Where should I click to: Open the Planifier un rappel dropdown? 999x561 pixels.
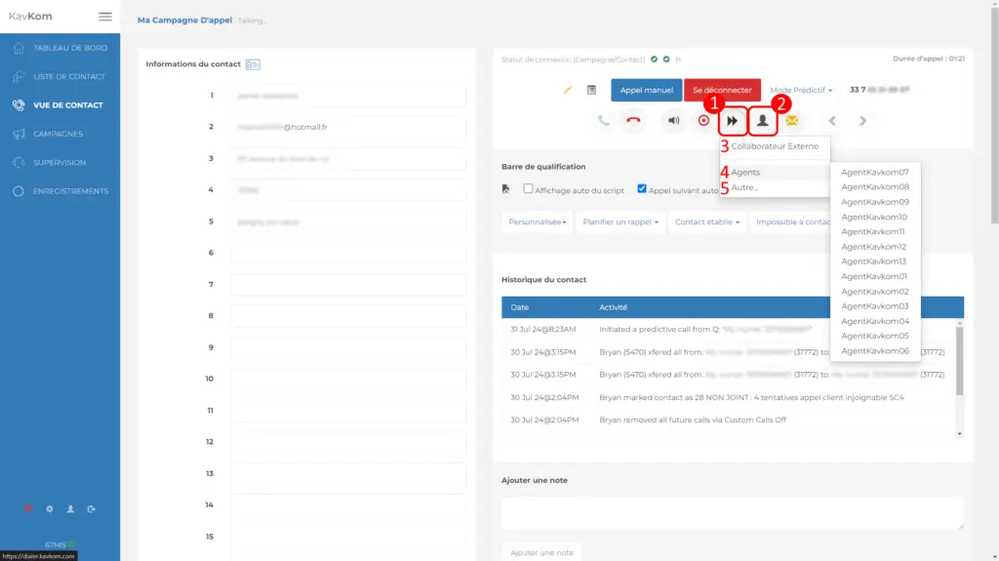coord(619,222)
